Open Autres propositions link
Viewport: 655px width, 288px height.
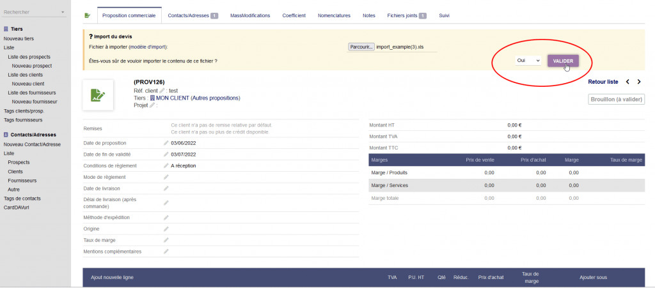point(216,98)
